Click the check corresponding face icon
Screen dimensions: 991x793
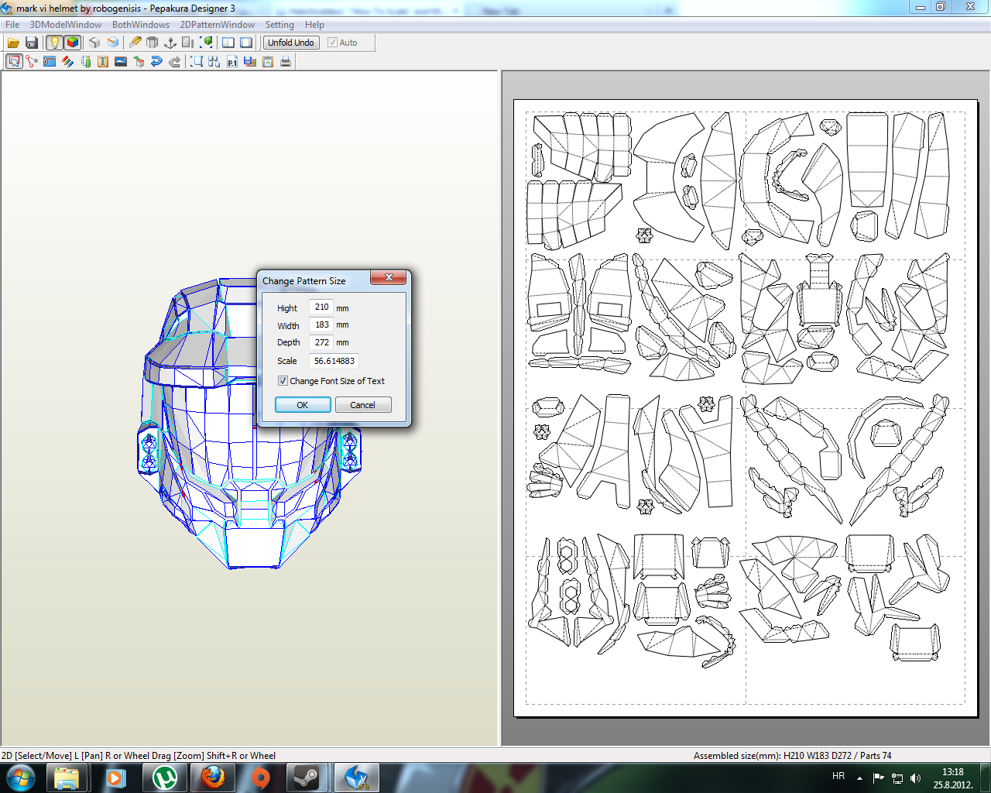point(85,61)
